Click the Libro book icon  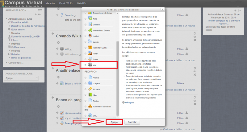(x=90, y=94)
